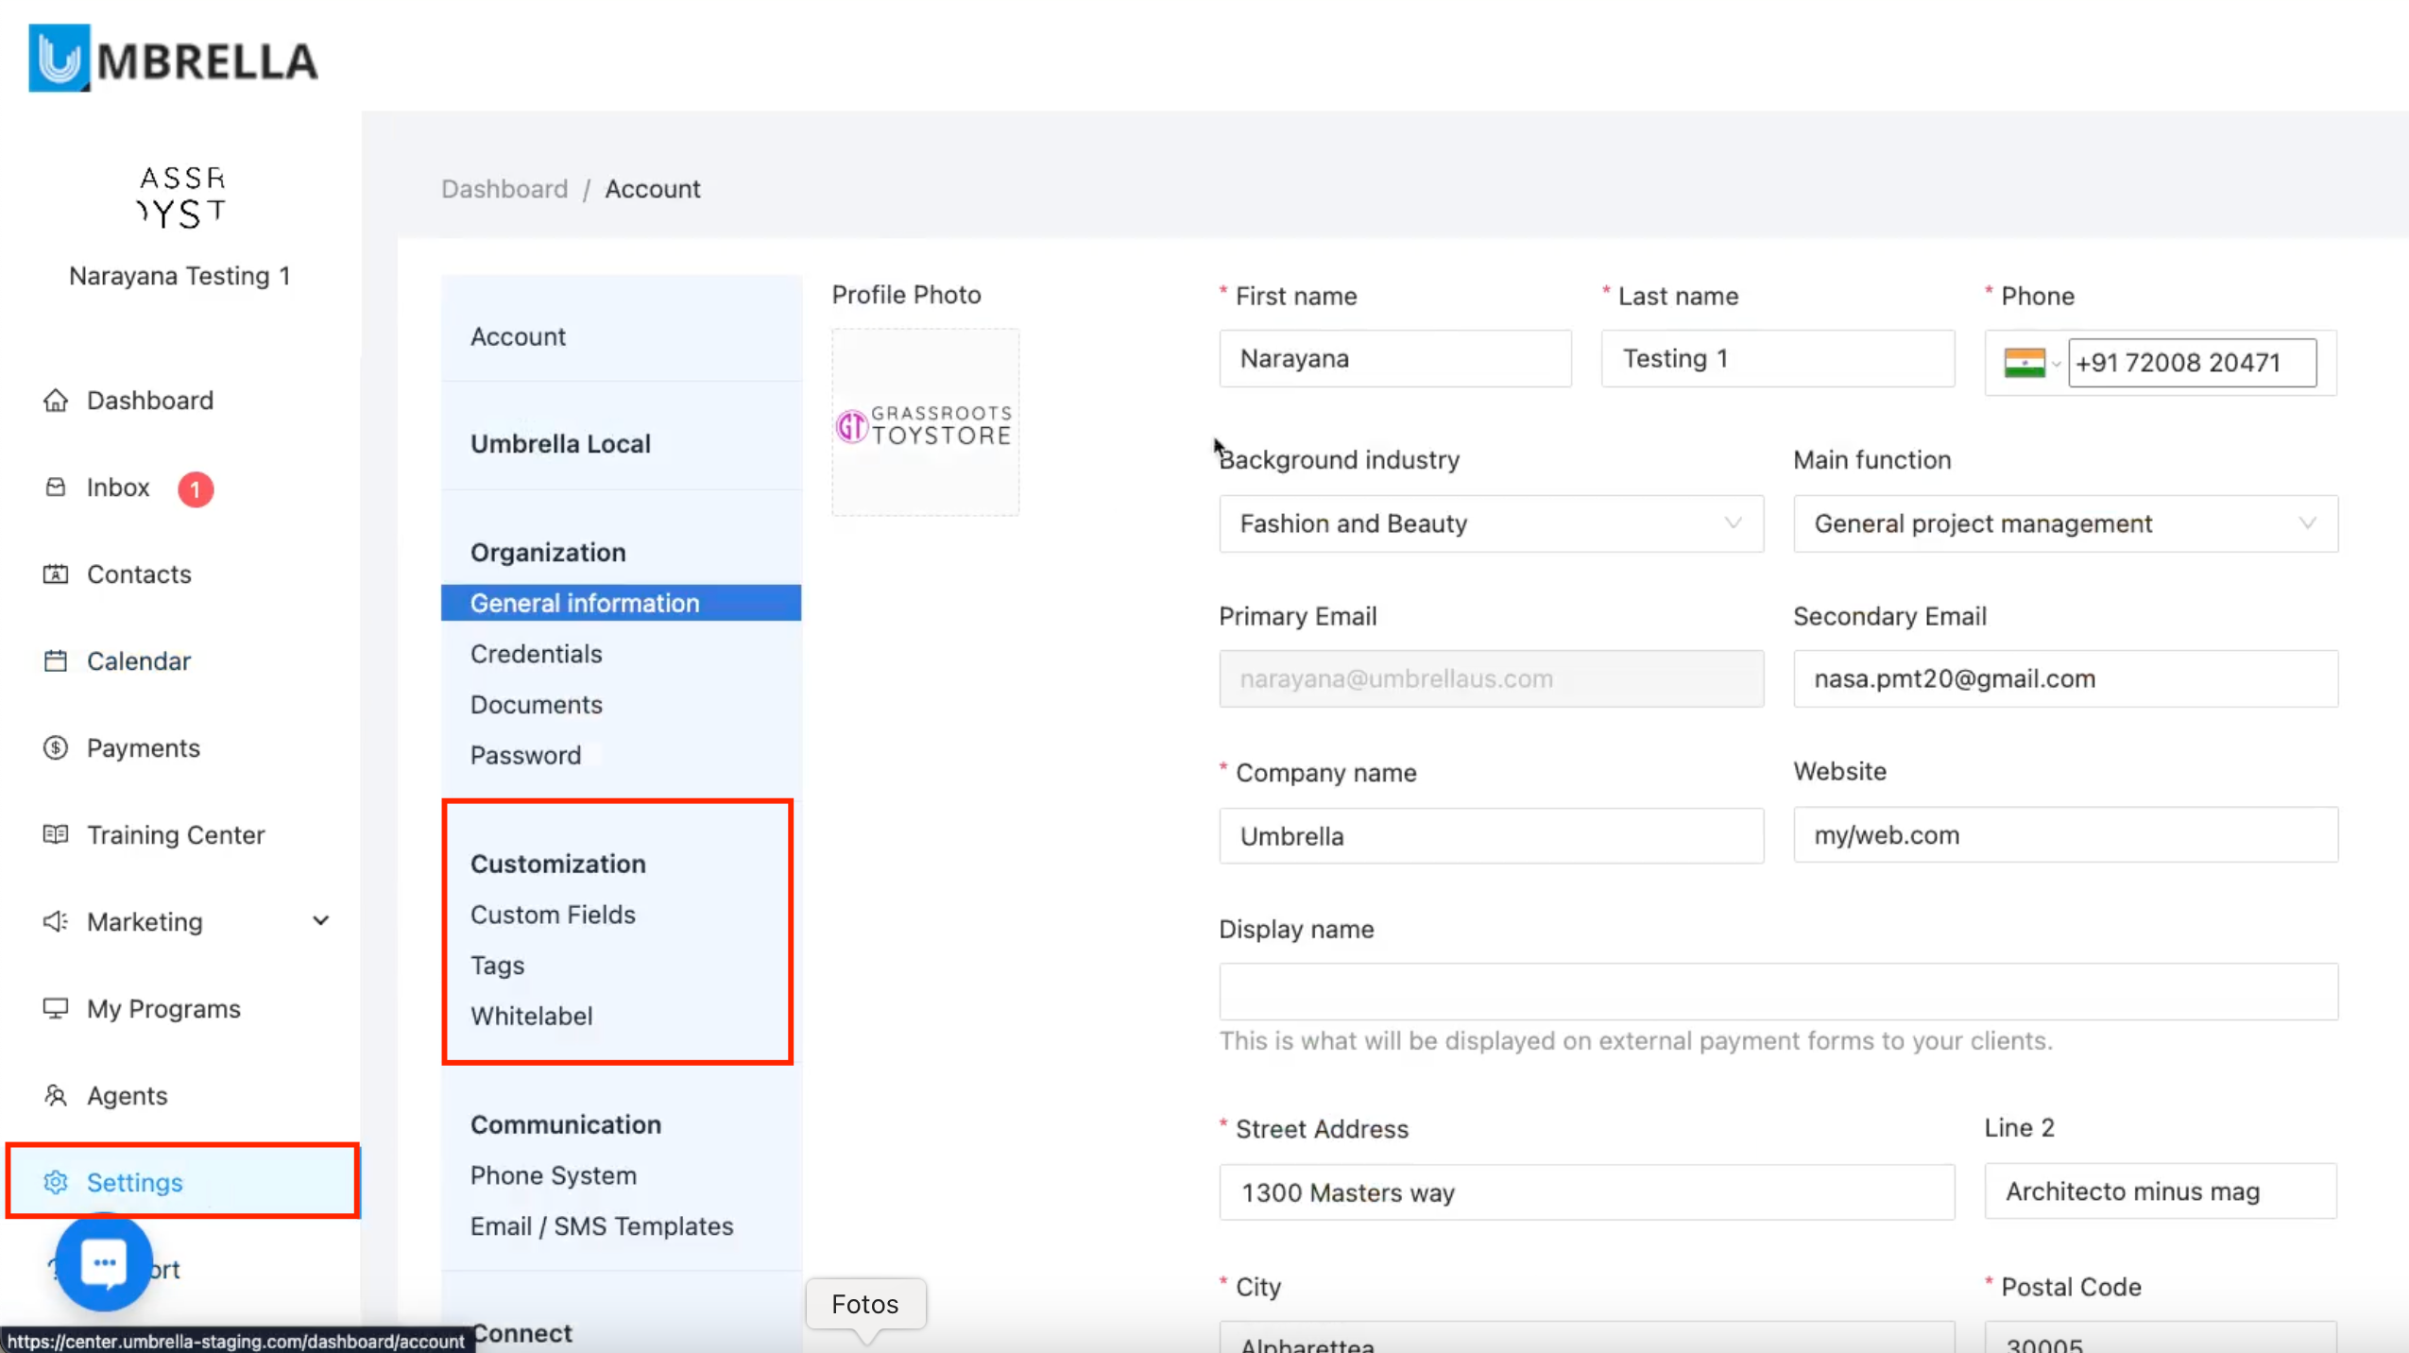Open the Inbox envelope icon
Viewport: 2409px width, 1353px height.
click(56, 488)
